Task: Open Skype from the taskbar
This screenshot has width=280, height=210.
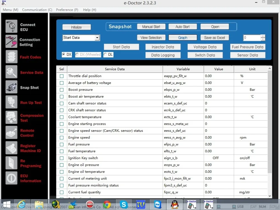Action: (124, 205)
